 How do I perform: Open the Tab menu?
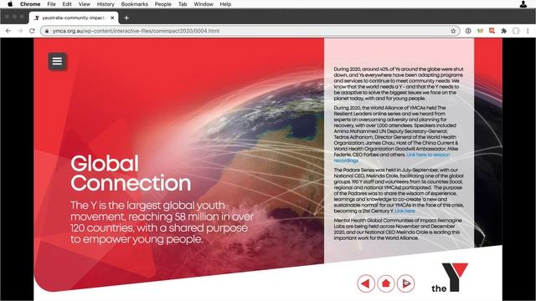183,4
